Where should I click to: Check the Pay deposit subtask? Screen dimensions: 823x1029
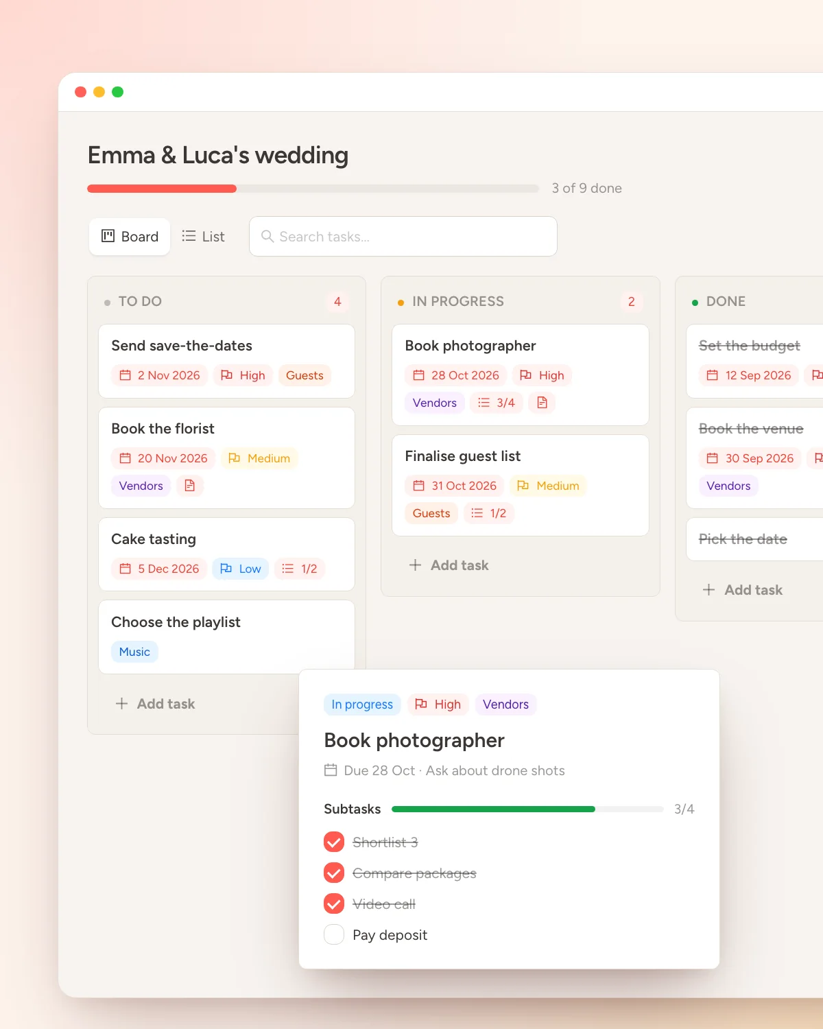pos(334,934)
